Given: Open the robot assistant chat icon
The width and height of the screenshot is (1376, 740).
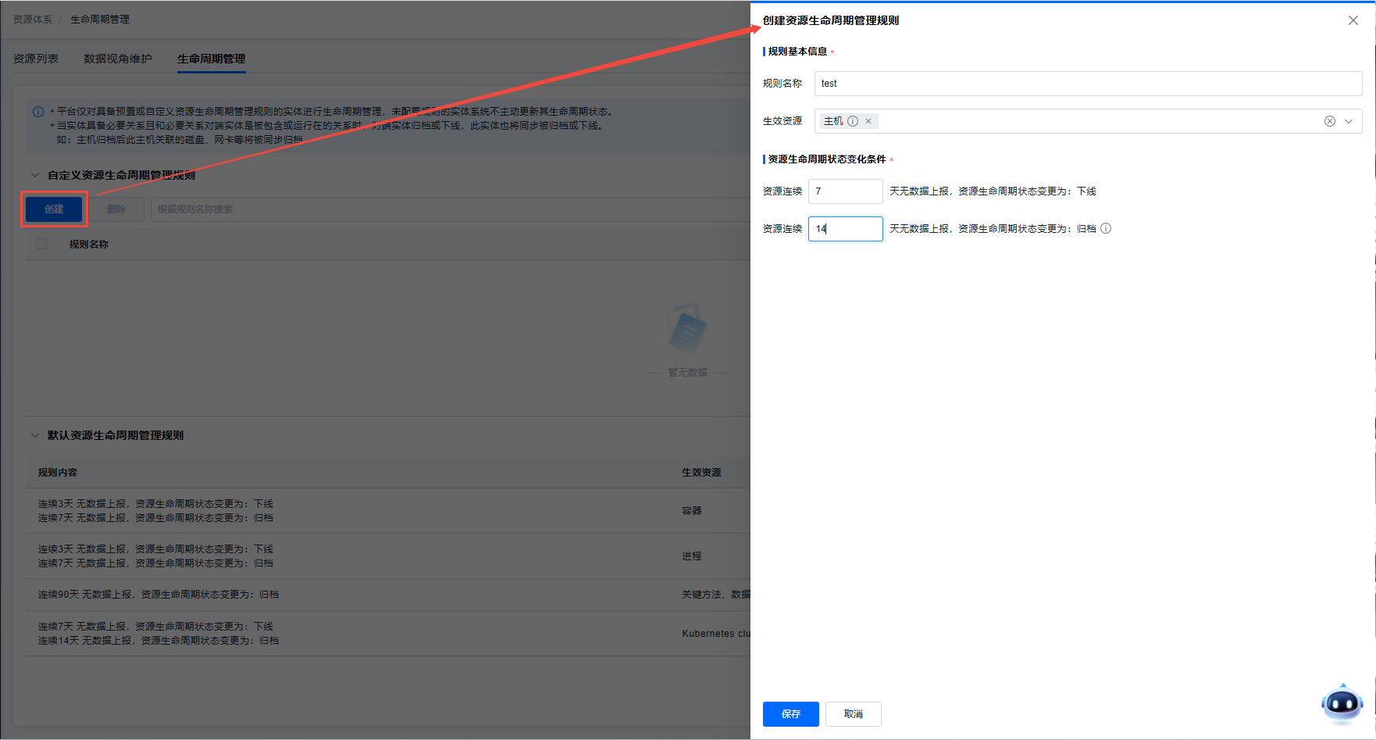Looking at the screenshot, I should pyautogui.click(x=1342, y=704).
